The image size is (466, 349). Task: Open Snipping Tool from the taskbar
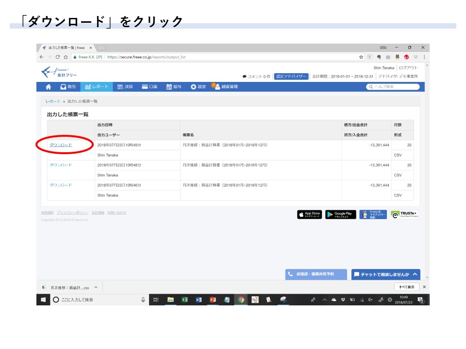(283, 300)
